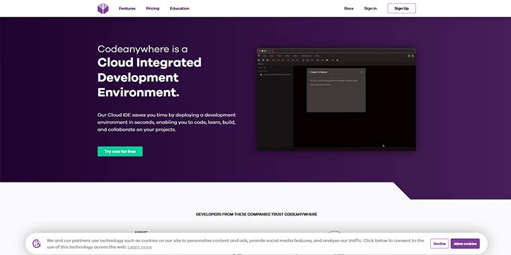Image resolution: width=511 pixels, height=255 pixels.
Task: Decline cookies in the banner
Action: click(439, 244)
